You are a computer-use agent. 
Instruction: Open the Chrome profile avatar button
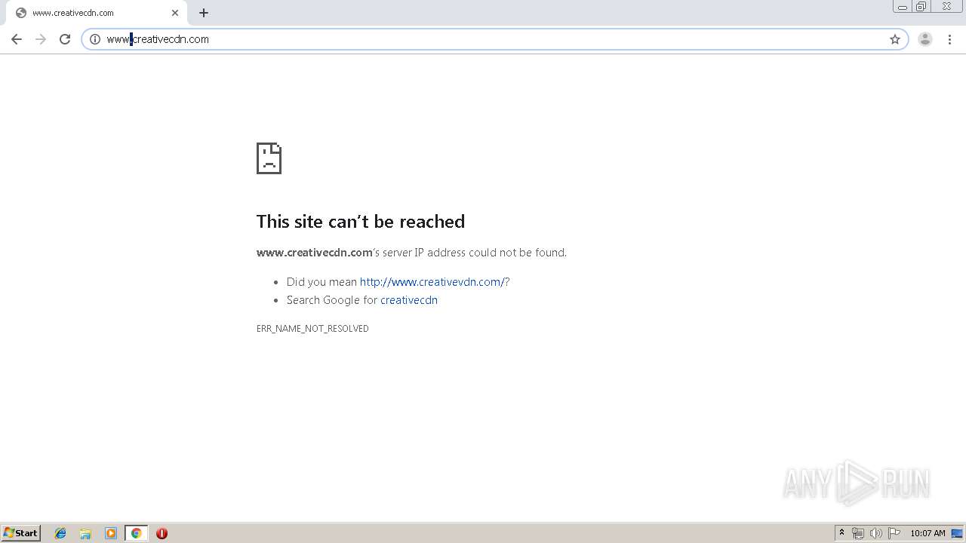925,39
